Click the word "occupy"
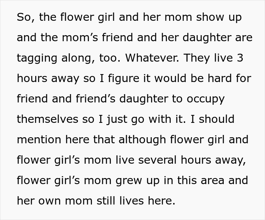The image size is (265, 220). tap(206, 99)
